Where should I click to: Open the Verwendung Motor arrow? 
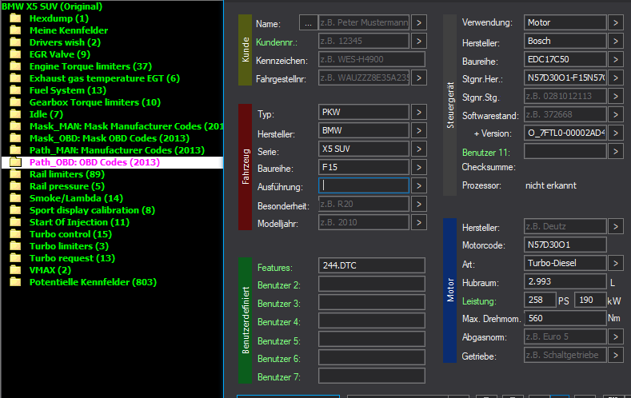point(616,23)
